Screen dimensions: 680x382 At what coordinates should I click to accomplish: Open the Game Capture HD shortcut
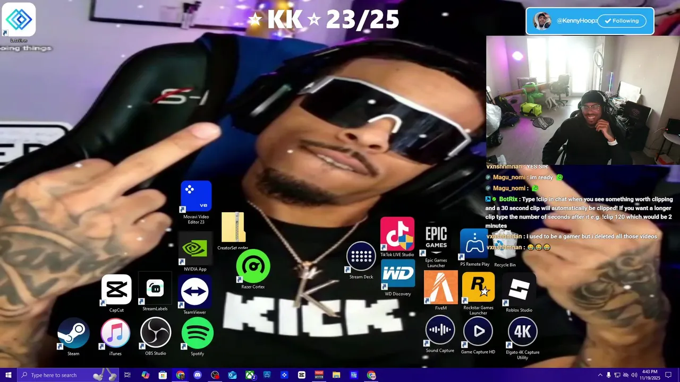click(x=478, y=335)
